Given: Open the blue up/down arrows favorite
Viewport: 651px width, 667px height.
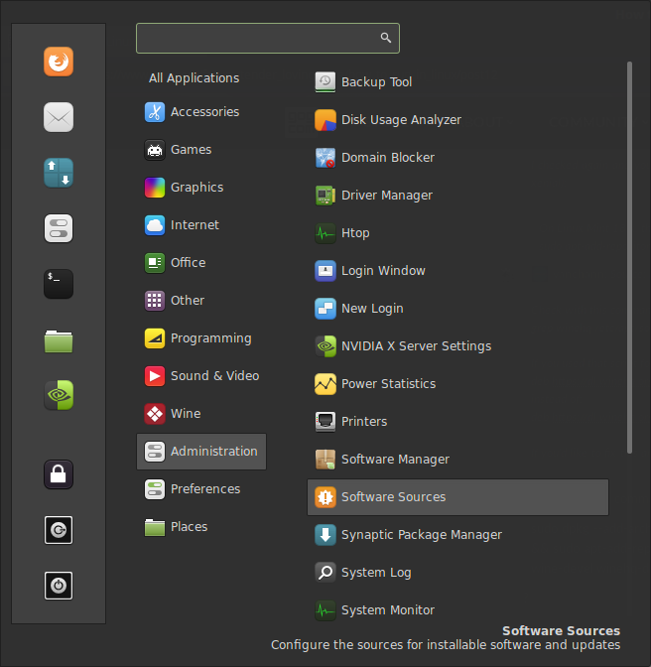Looking at the screenshot, I should (x=59, y=173).
